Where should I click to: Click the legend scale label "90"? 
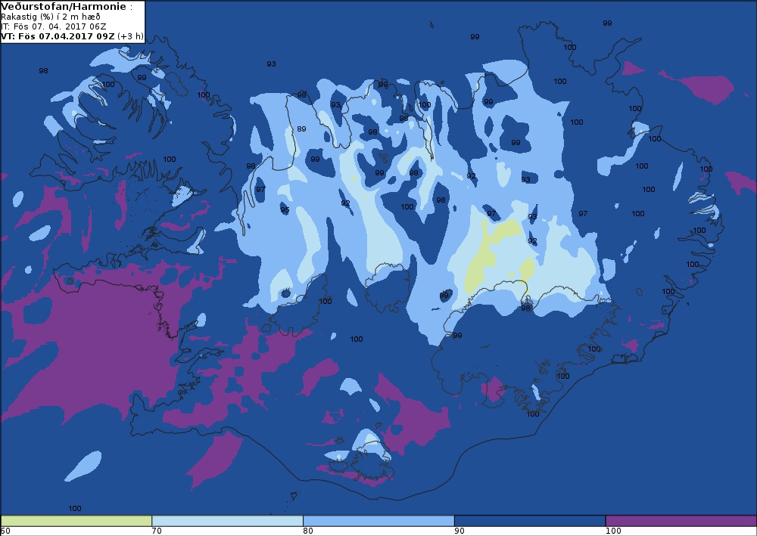(x=459, y=531)
